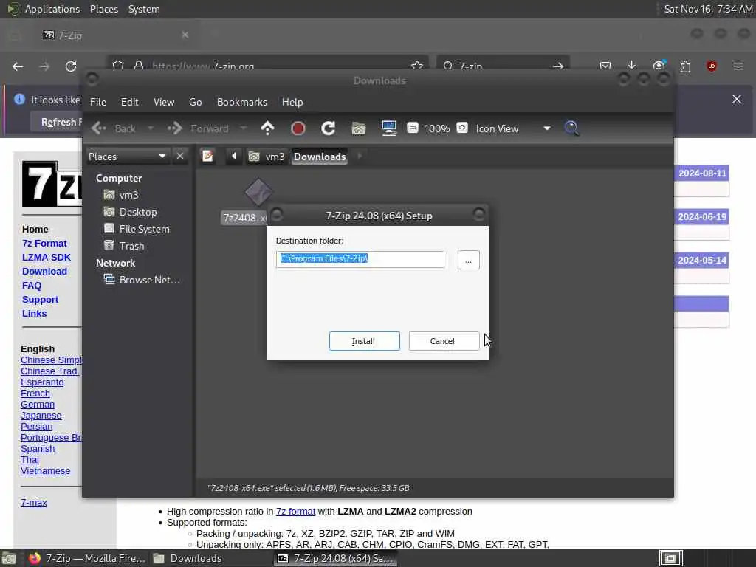Open the File menu in Downloads window
Image resolution: width=756 pixels, height=567 pixels.
point(98,102)
